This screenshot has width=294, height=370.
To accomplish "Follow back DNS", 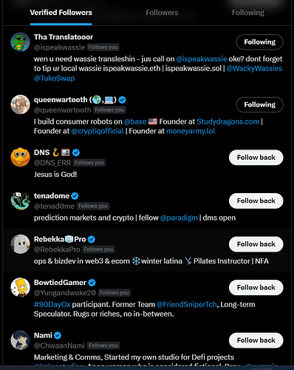I will tap(256, 158).
